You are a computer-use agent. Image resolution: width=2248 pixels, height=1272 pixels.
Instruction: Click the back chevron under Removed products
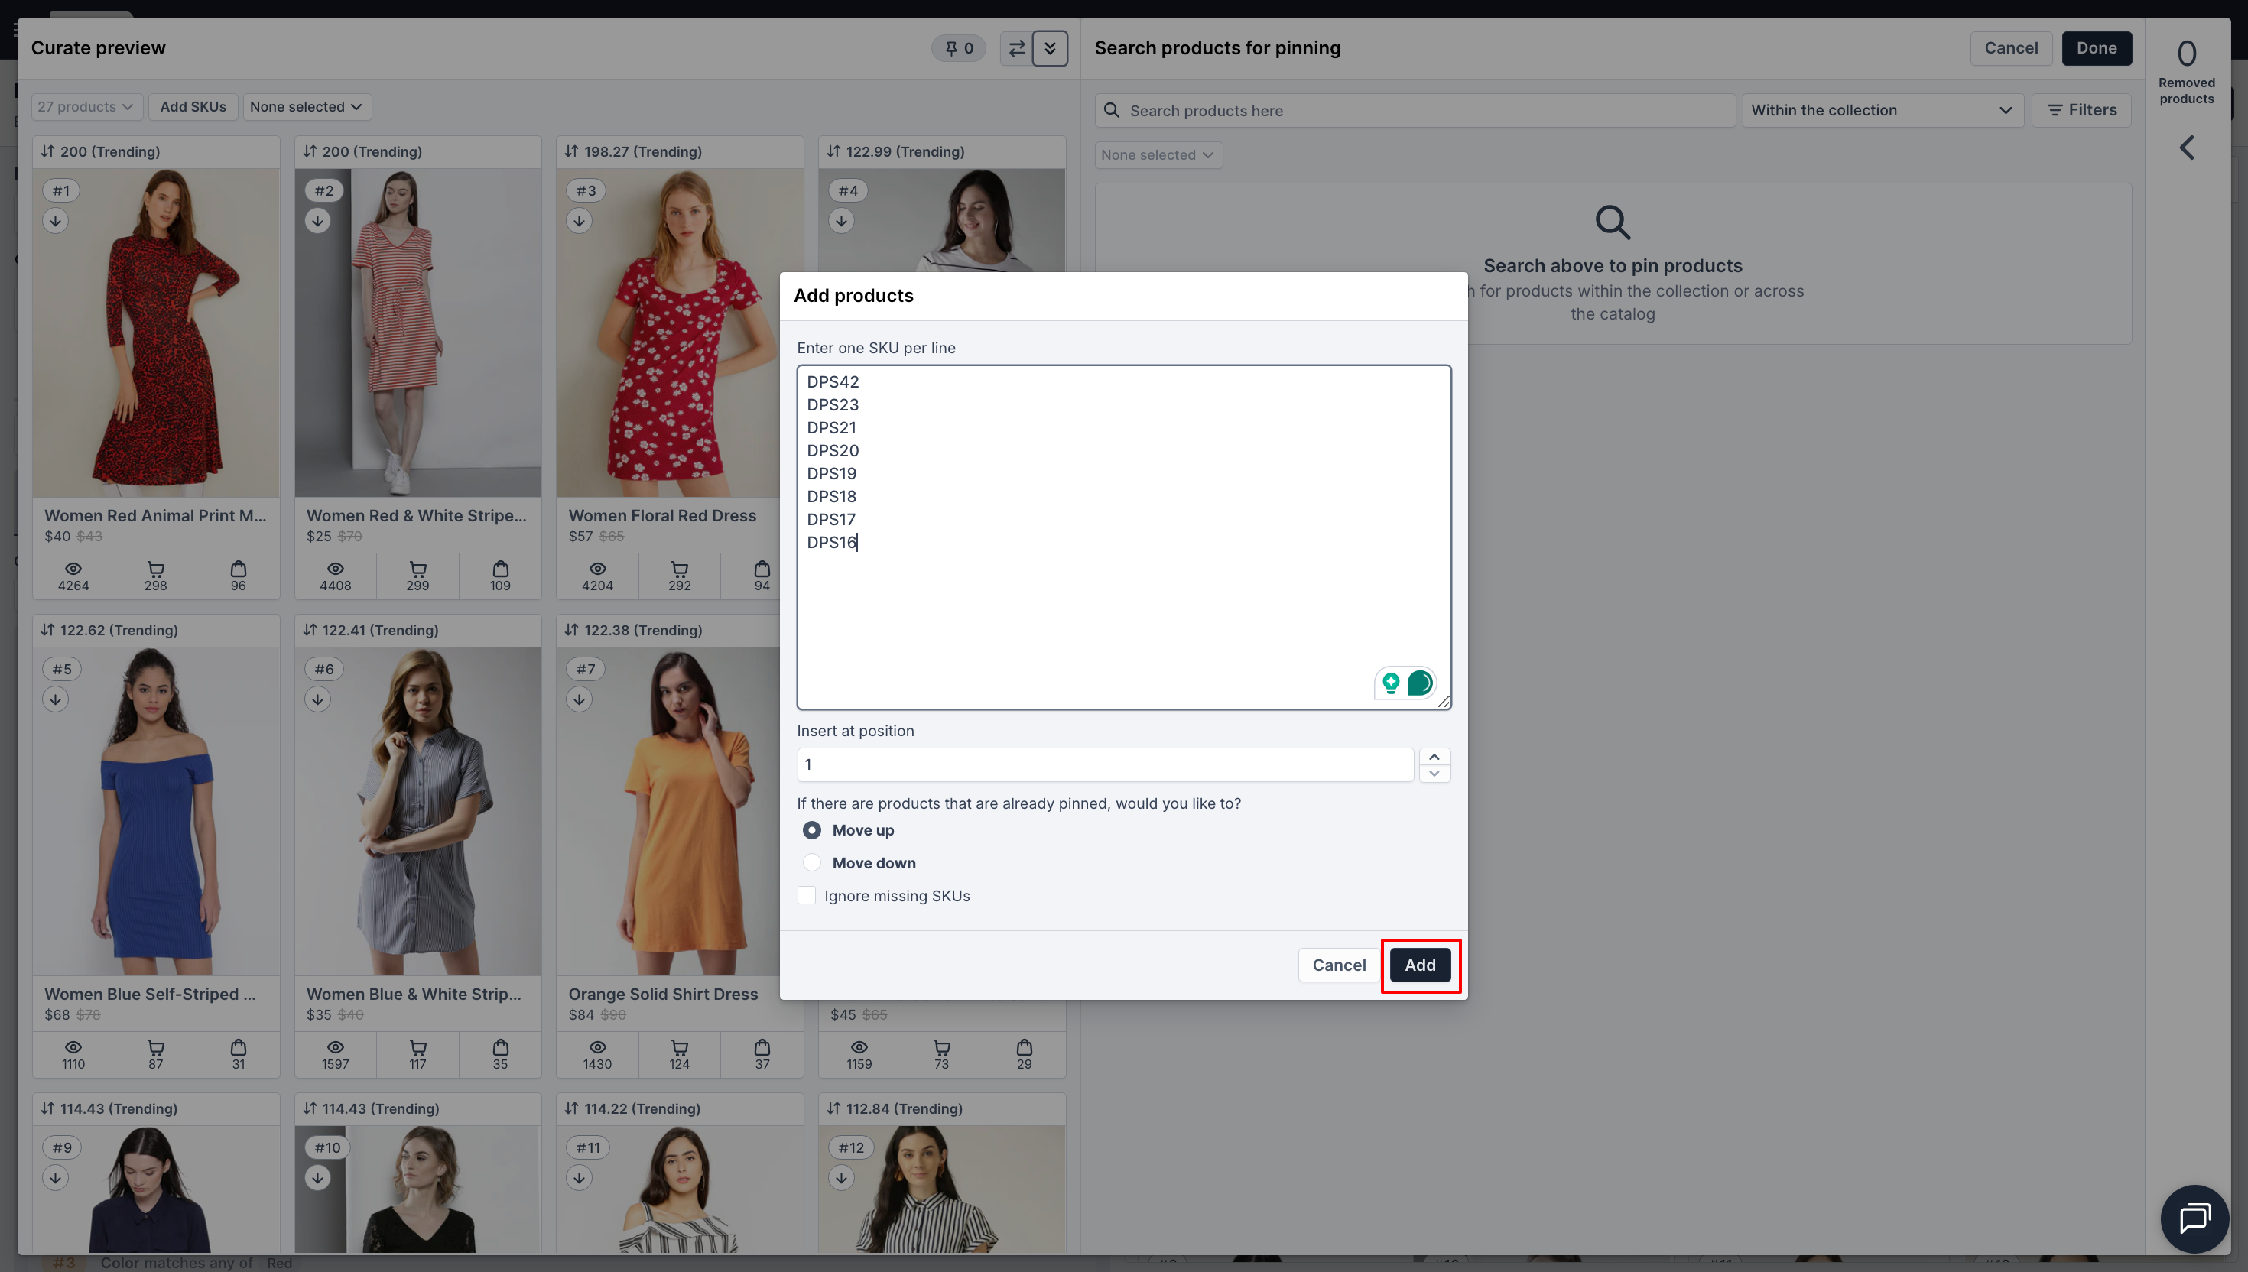click(2186, 148)
